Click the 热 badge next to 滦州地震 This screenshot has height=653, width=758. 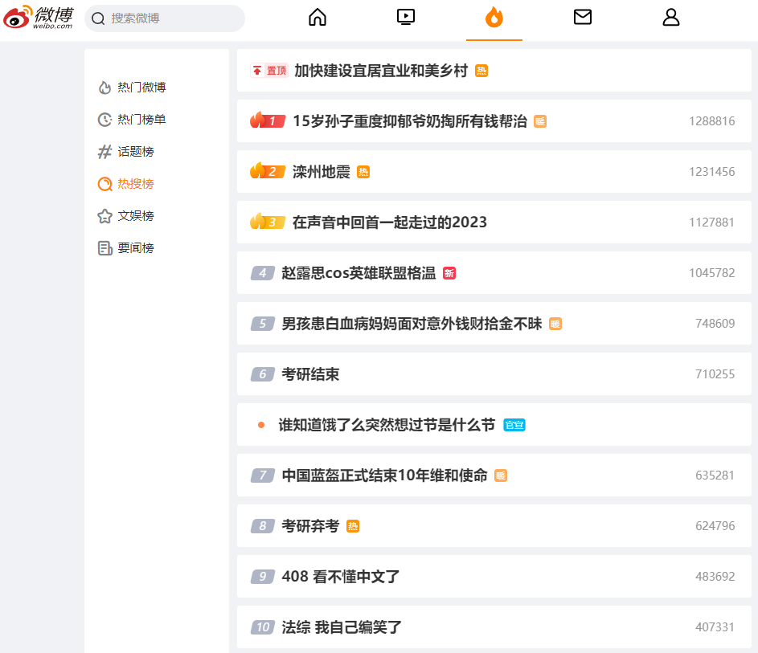click(x=363, y=172)
